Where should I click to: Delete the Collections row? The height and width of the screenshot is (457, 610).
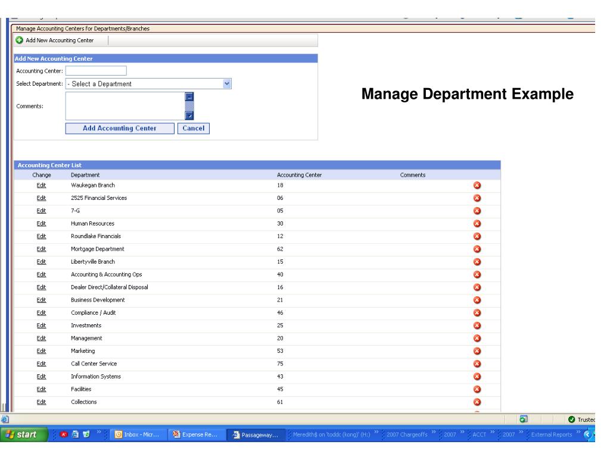[x=477, y=402]
